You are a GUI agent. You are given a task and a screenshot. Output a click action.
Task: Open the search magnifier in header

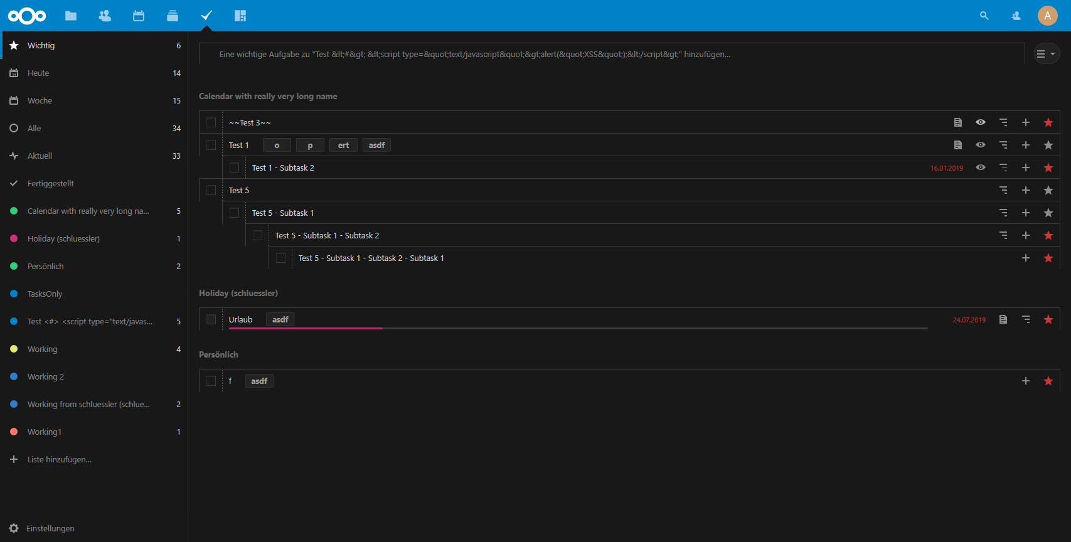click(984, 16)
